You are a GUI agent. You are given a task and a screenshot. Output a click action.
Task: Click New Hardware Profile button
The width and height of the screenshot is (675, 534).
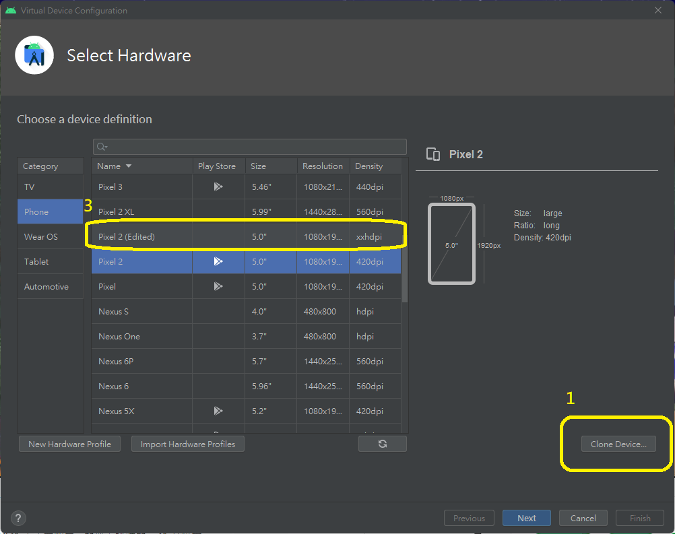[70, 444]
